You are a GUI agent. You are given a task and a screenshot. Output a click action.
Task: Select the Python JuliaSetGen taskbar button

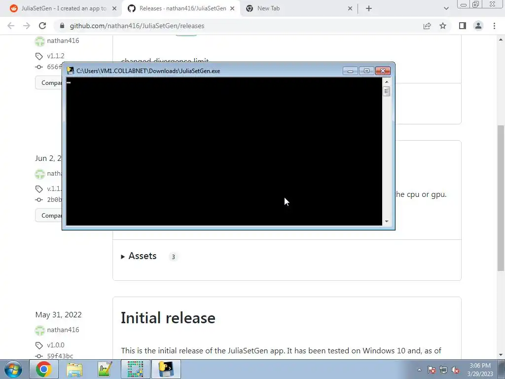[166, 369]
